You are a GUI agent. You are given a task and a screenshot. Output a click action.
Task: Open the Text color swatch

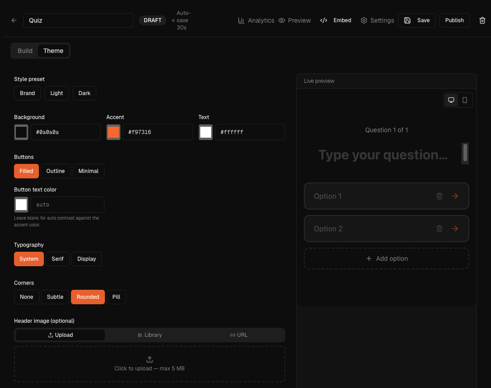coord(206,132)
